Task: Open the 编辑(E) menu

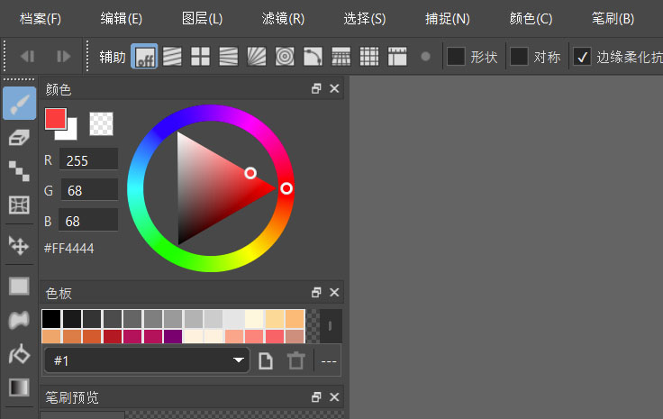Action: pyautogui.click(x=122, y=19)
